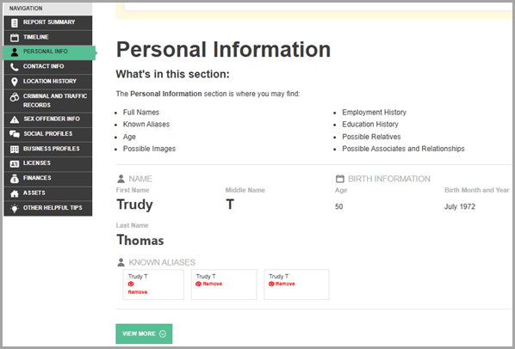Select Personal Info navigation item

click(49, 52)
